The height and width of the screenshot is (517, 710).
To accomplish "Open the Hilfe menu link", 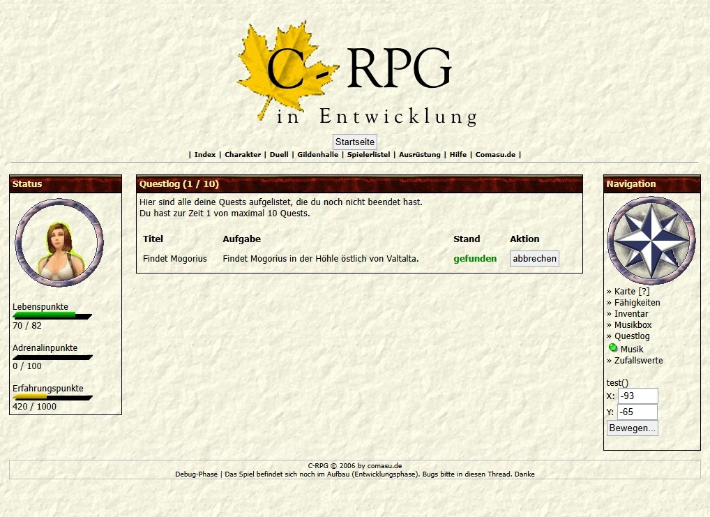I will point(458,154).
